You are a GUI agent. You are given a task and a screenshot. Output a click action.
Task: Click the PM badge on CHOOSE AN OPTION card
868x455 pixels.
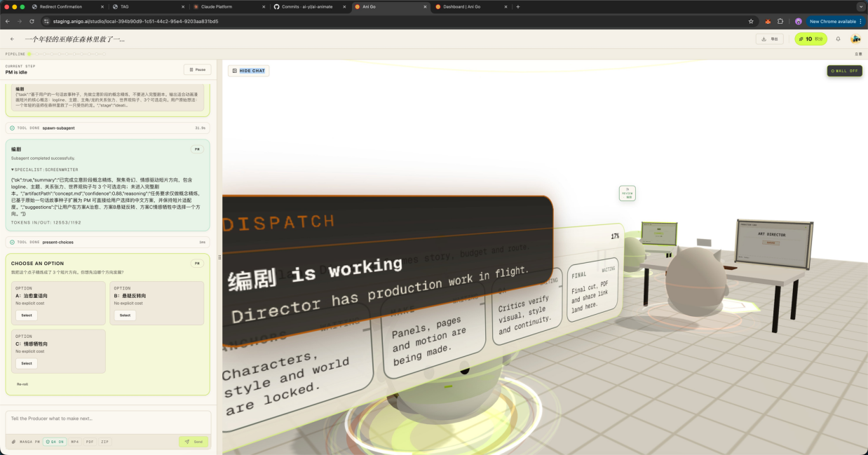pos(197,264)
